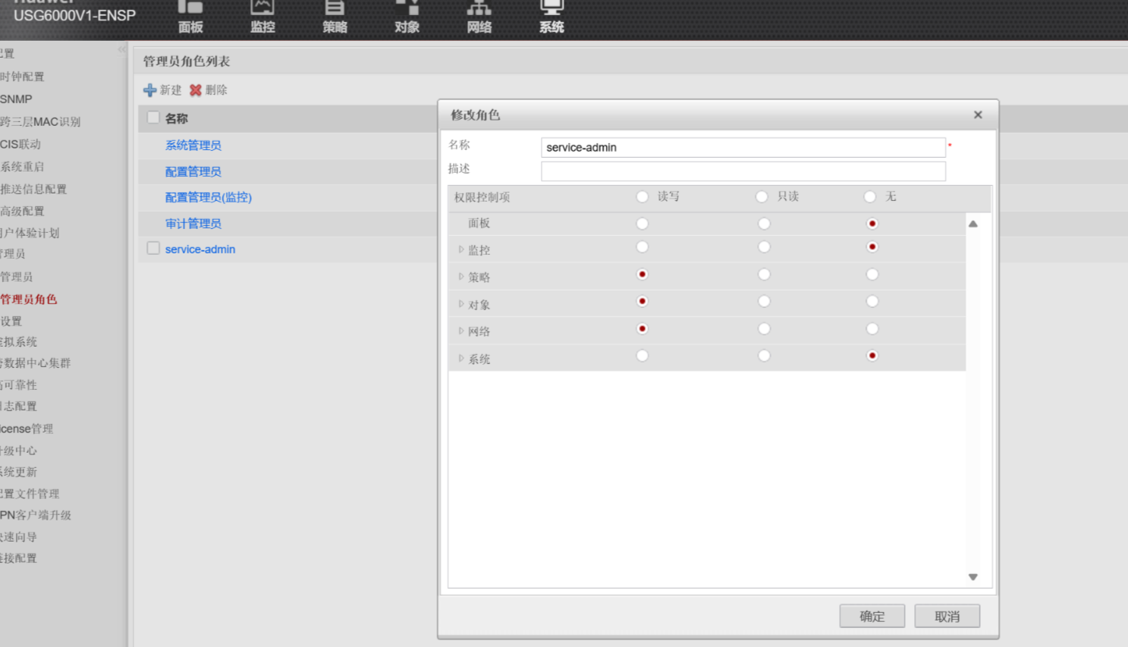
Task: Open the 系统管理员 role link
Action: pos(193,145)
